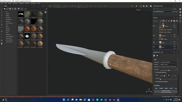Hide the Grunge layer with its eye icon

tap(154, 26)
